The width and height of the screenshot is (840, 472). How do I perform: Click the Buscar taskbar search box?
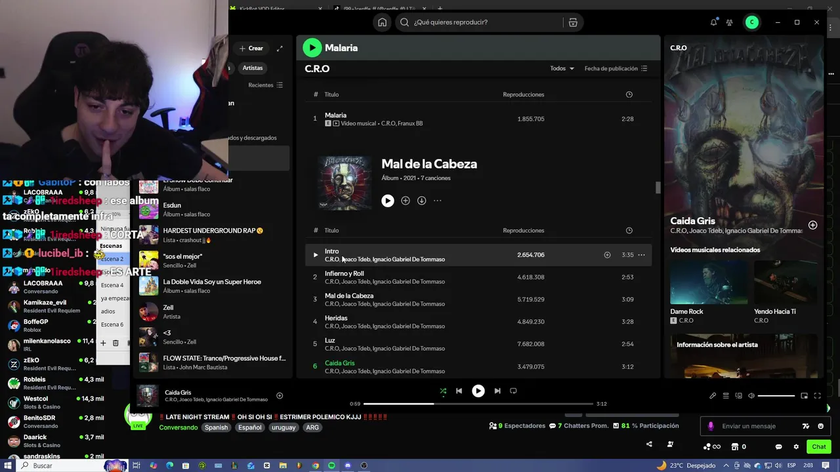(62, 465)
